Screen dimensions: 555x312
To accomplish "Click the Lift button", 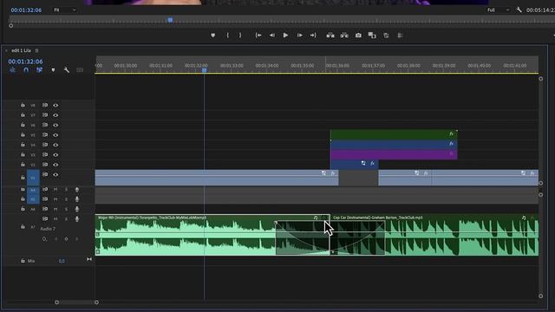I will (330, 36).
